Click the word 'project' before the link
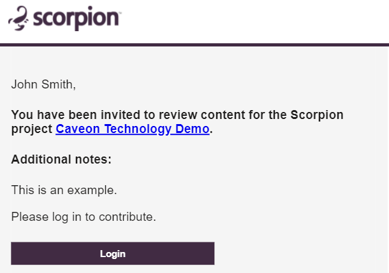The height and width of the screenshot is (273, 389). point(32,129)
